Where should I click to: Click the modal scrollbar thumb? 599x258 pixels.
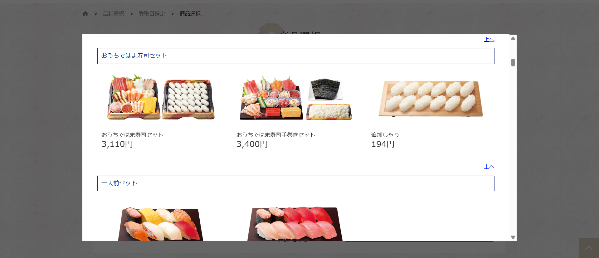[513, 62]
